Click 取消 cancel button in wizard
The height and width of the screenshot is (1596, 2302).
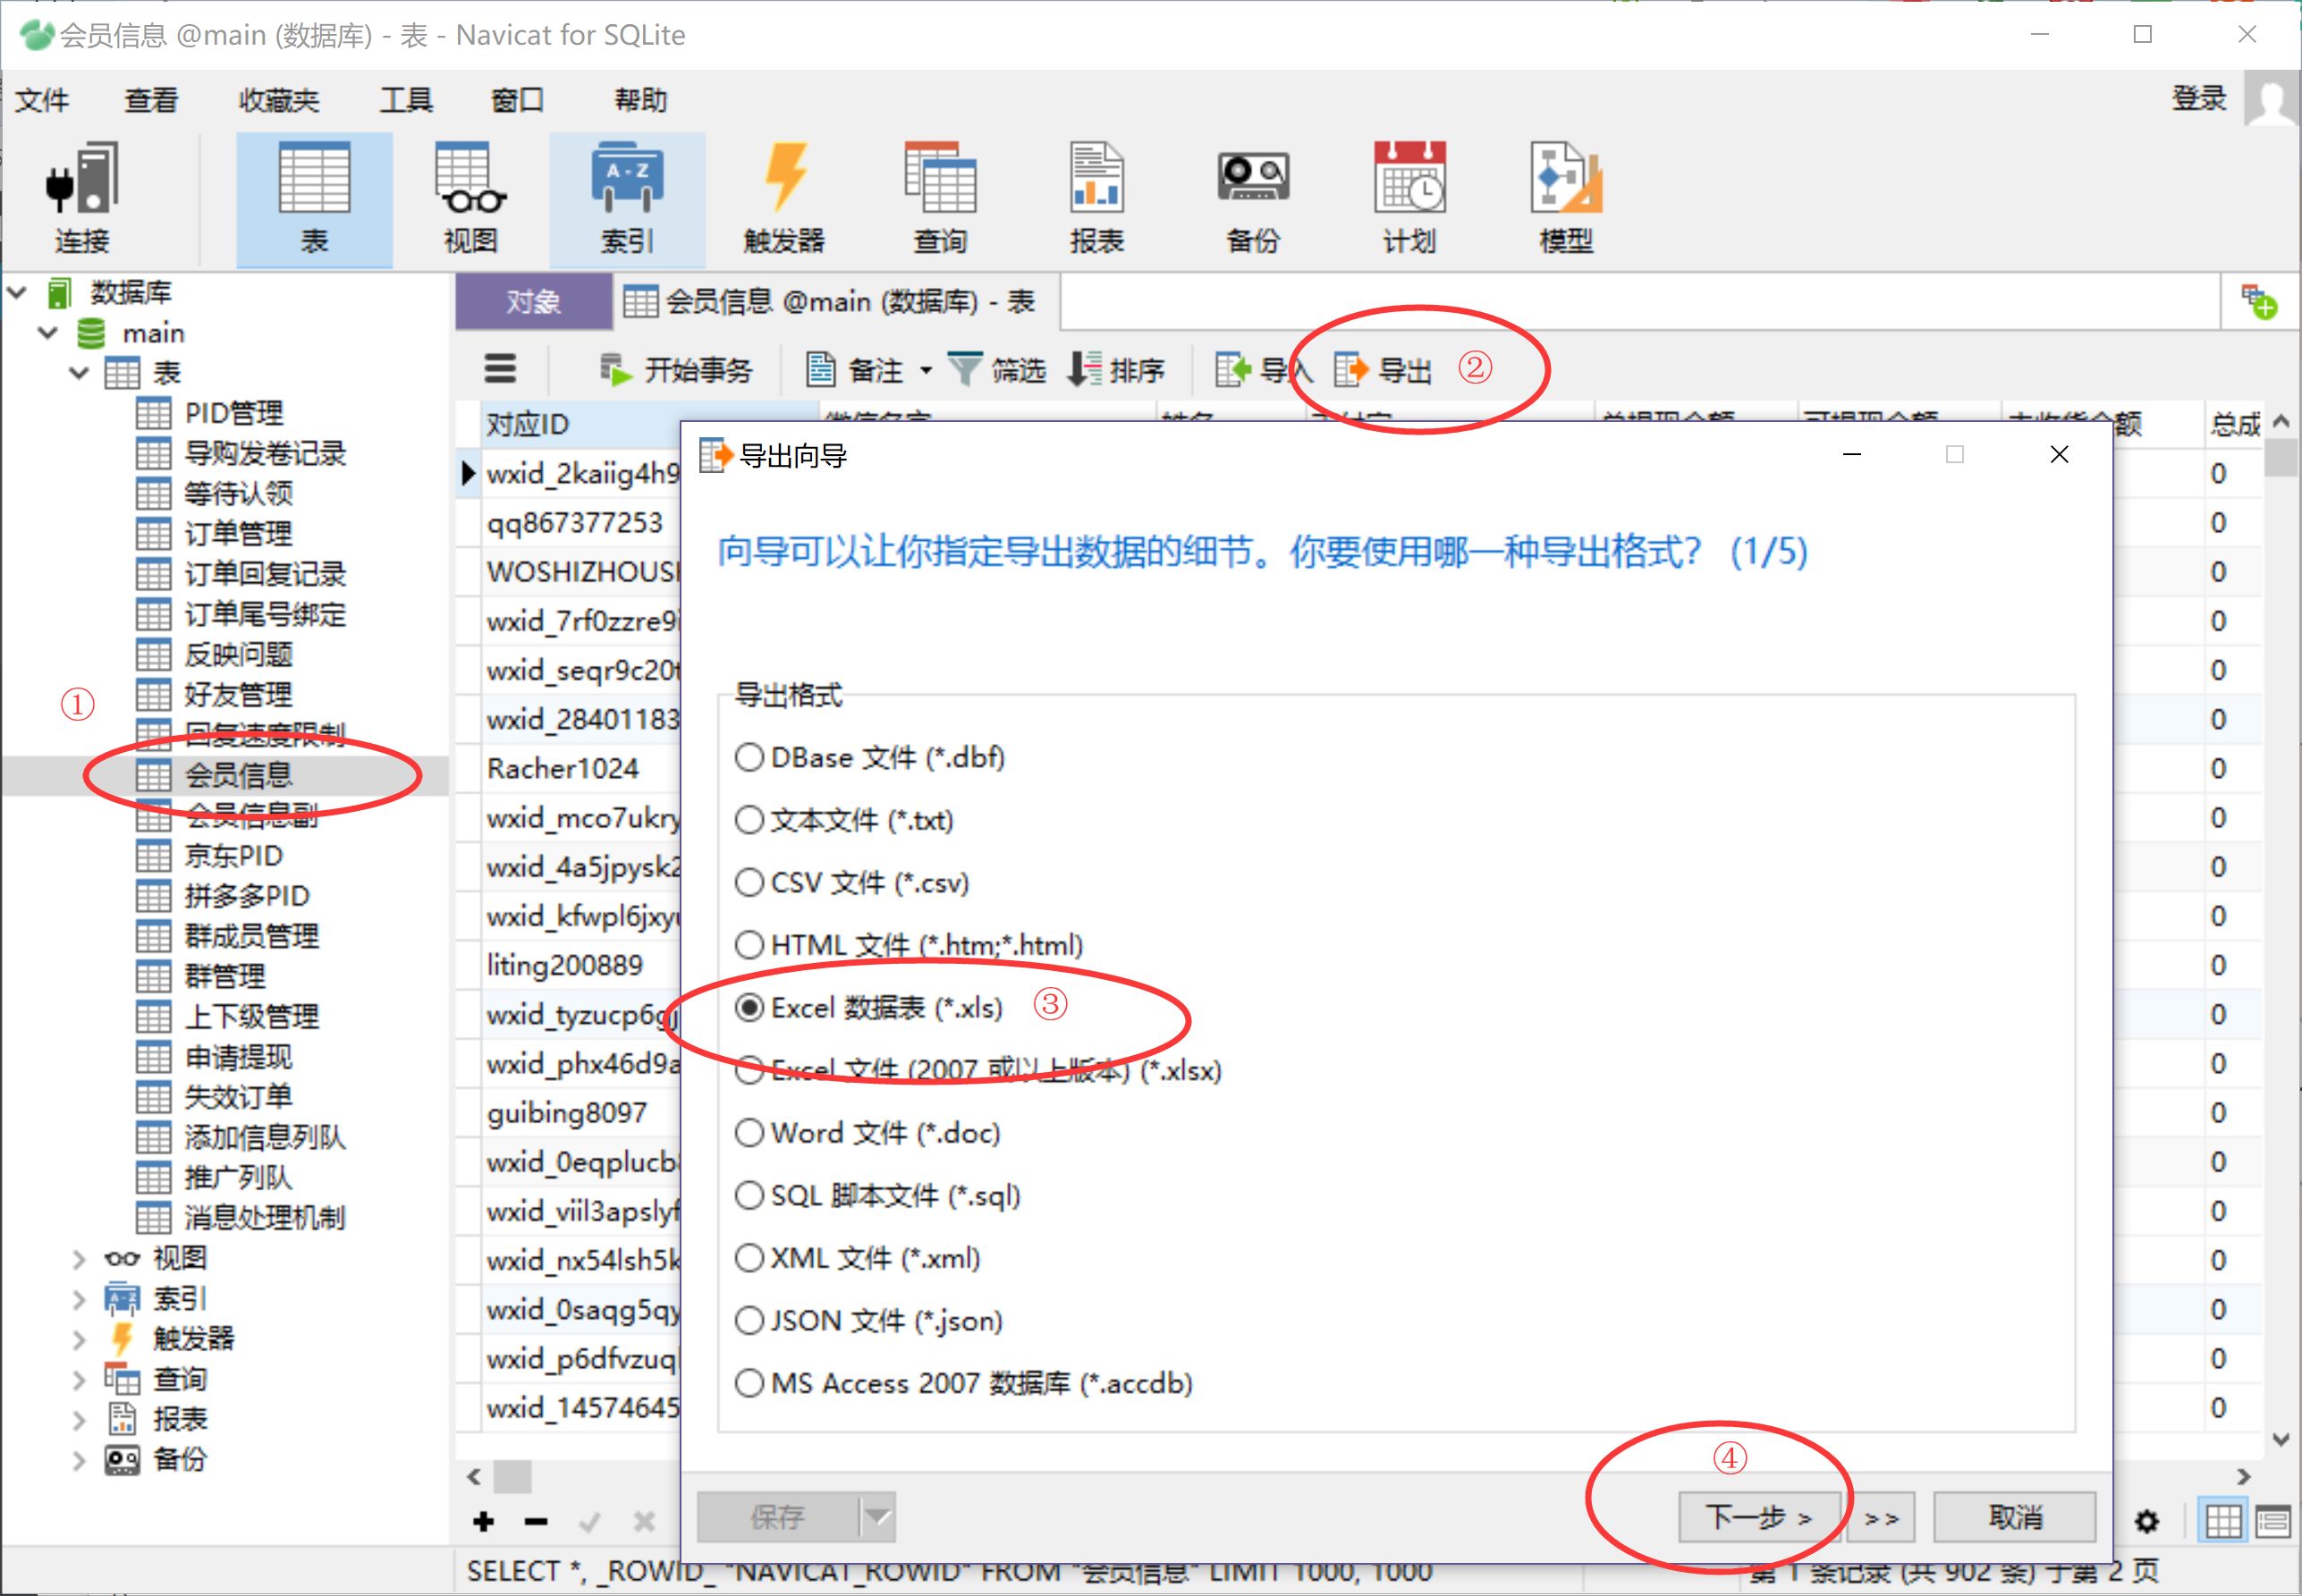(x=2014, y=1517)
